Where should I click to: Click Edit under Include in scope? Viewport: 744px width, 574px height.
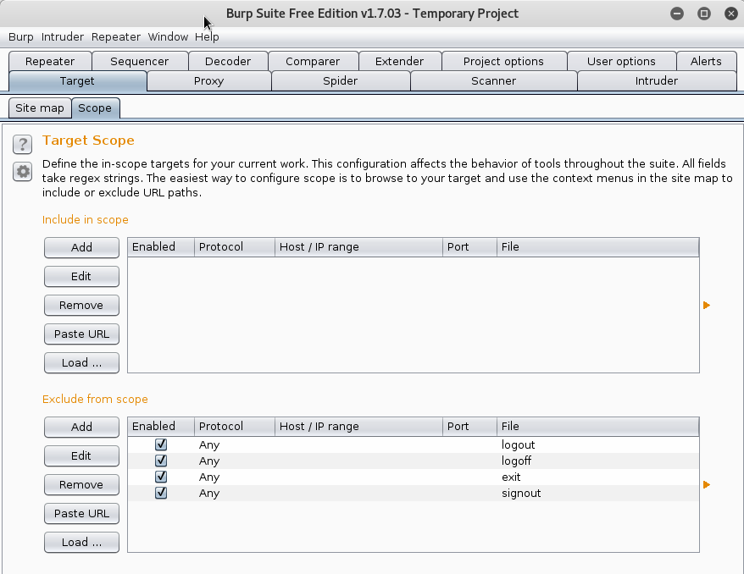coord(81,276)
